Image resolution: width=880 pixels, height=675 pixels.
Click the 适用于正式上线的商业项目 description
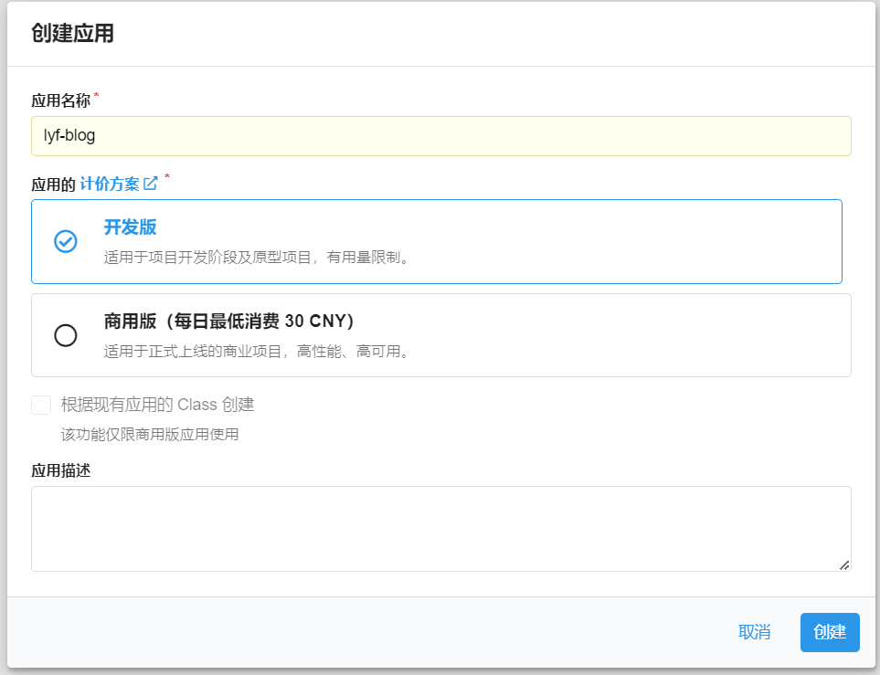pos(259,352)
